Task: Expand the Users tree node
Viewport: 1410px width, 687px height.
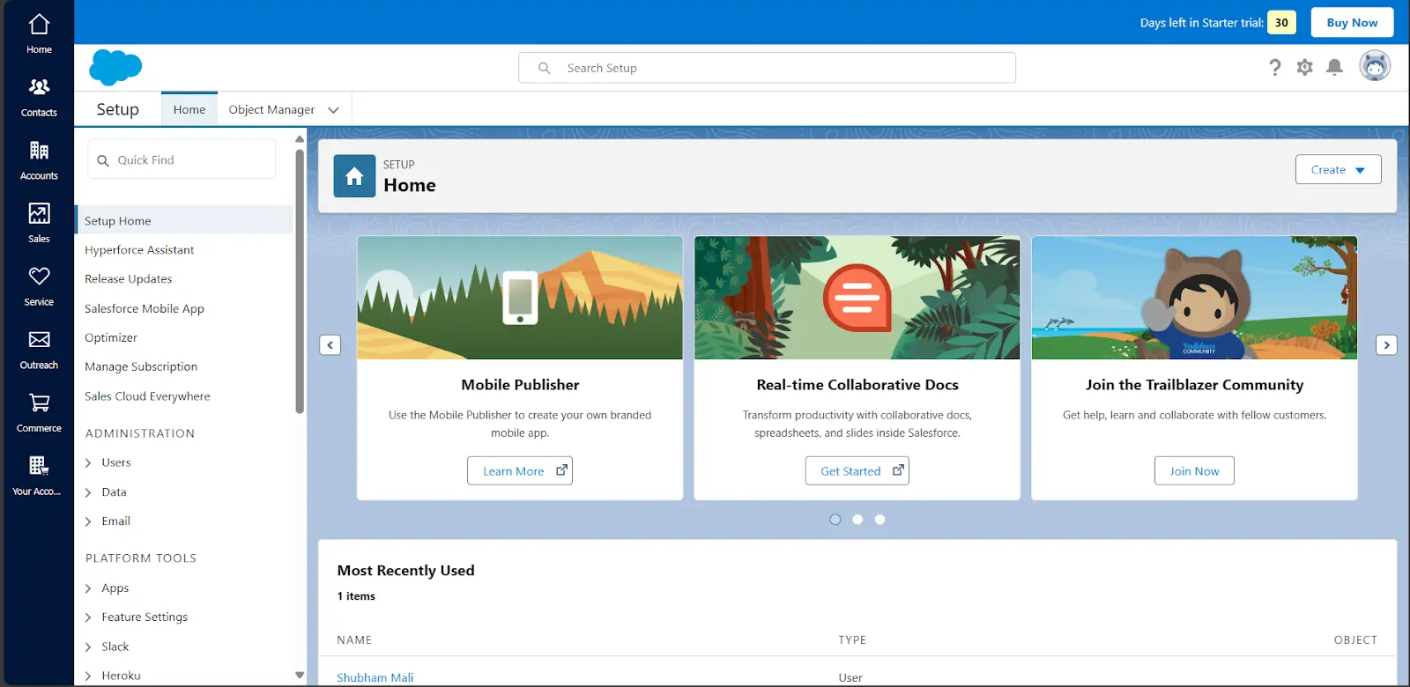Action: coord(88,462)
